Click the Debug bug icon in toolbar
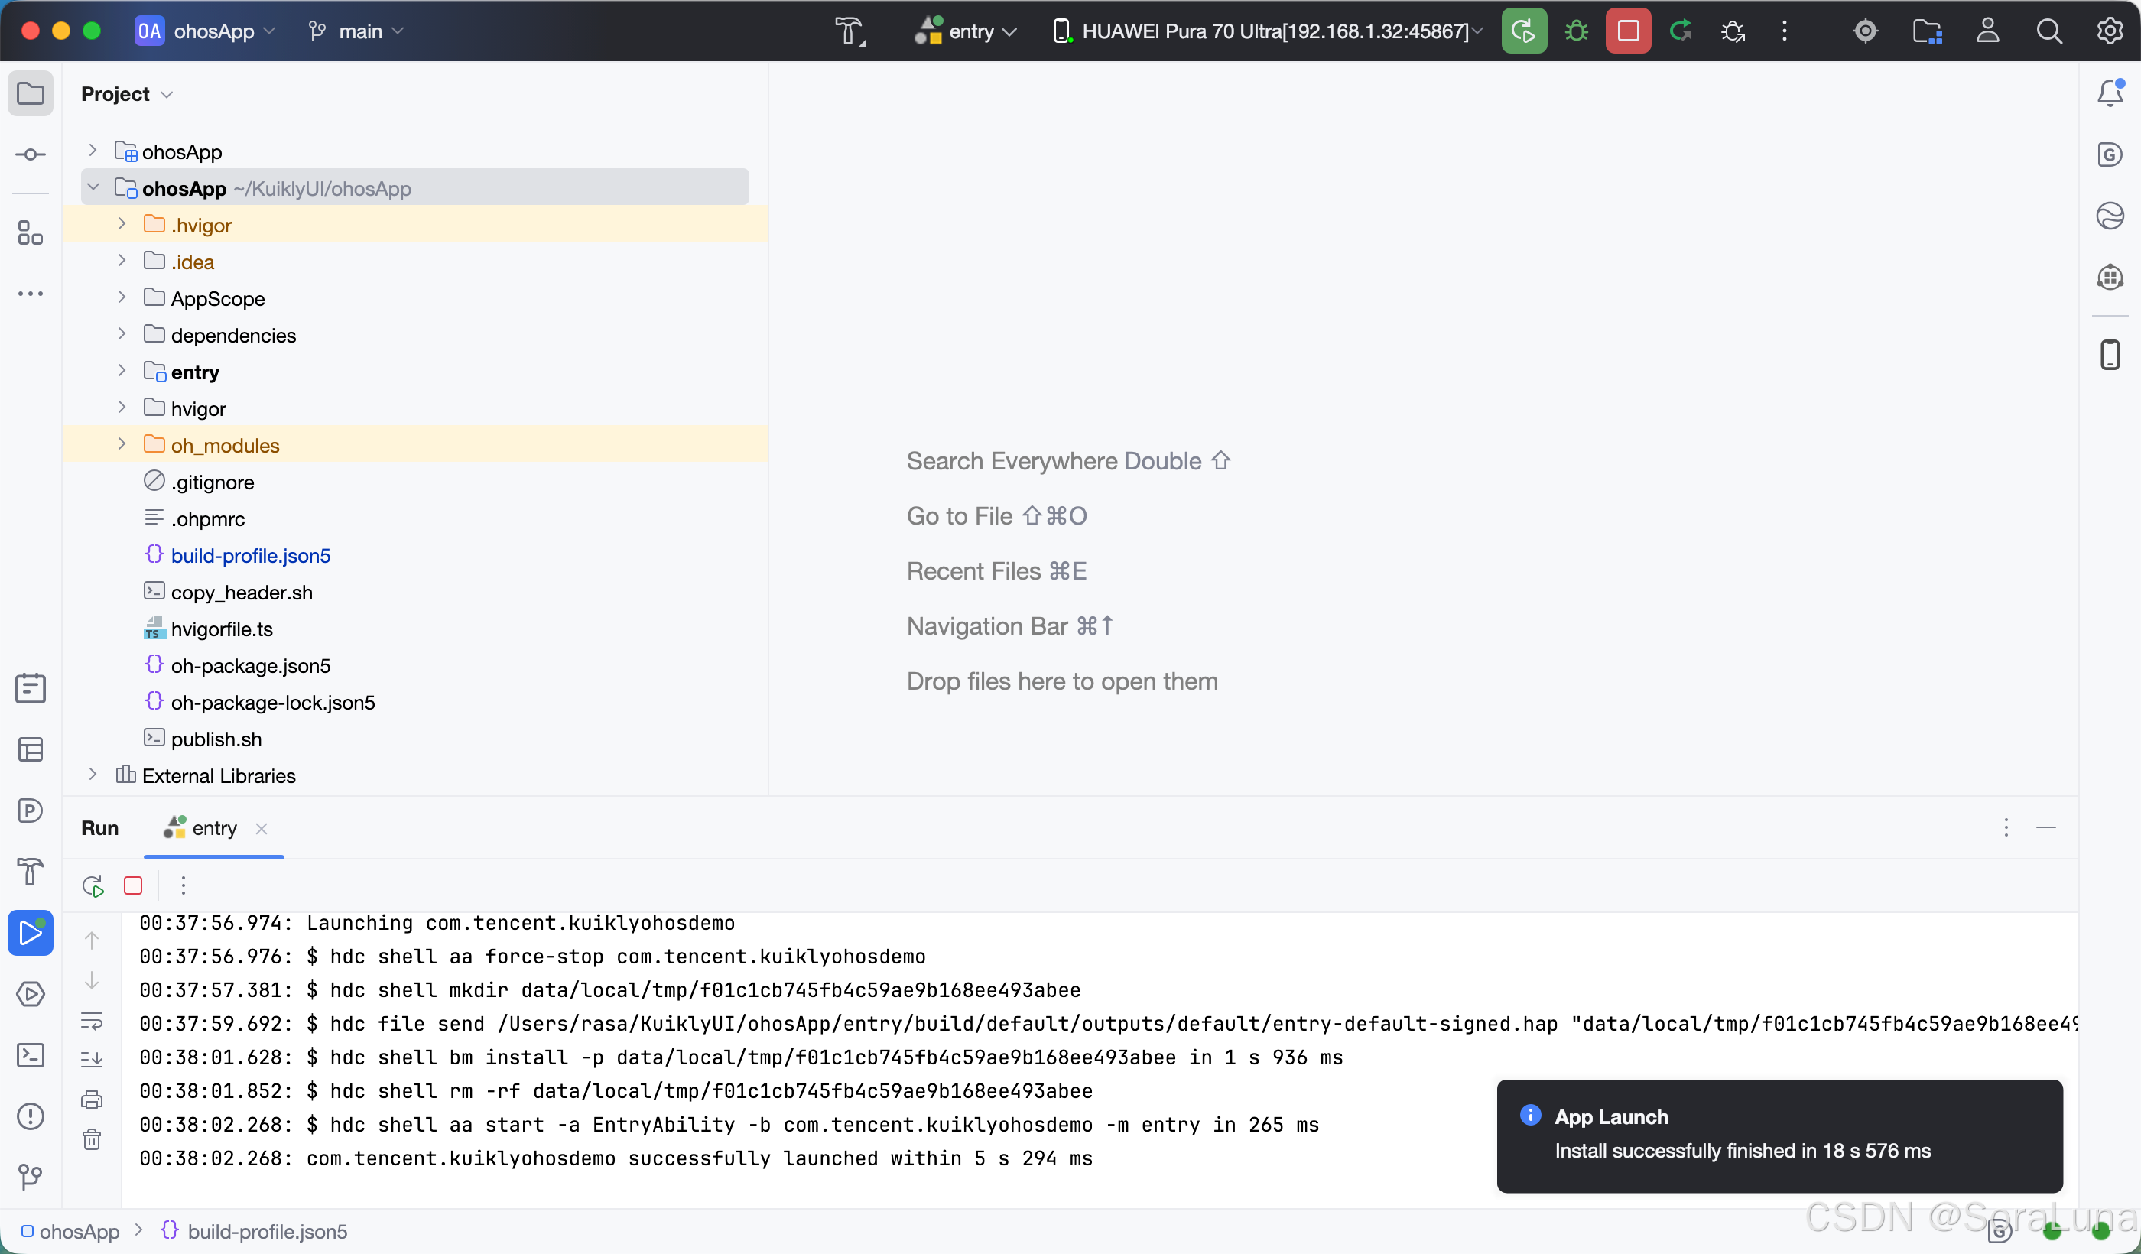2141x1254 pixels. pos(1576,31)
